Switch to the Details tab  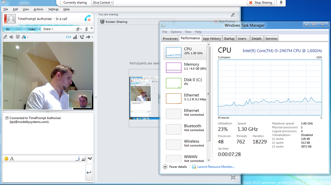point(256,39)
